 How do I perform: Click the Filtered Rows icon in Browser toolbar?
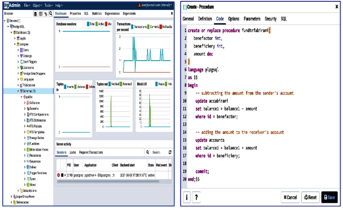pos(46,14)
